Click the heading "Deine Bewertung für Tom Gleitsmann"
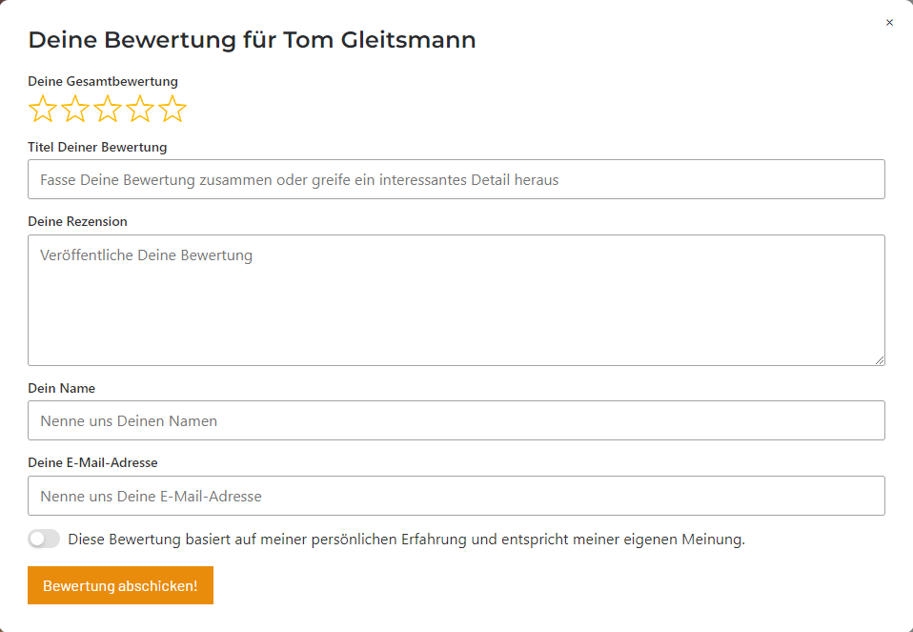 [252, 40]
